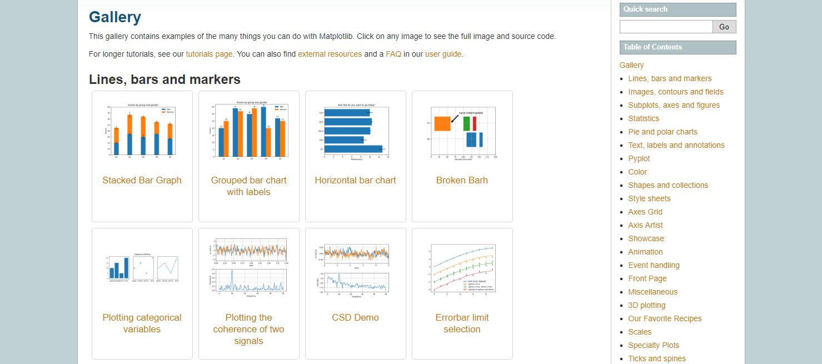The image size is (822, 364).
Task: Focus the Quick search input field
Action: (666, 27)
